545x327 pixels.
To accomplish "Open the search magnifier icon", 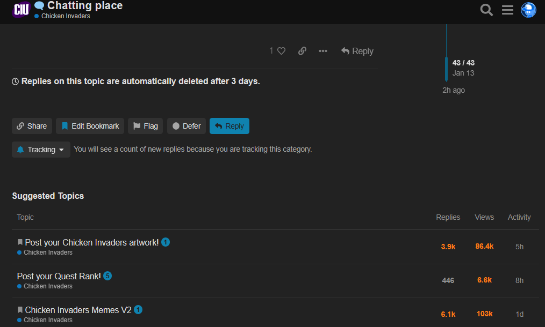I will 486,10.
